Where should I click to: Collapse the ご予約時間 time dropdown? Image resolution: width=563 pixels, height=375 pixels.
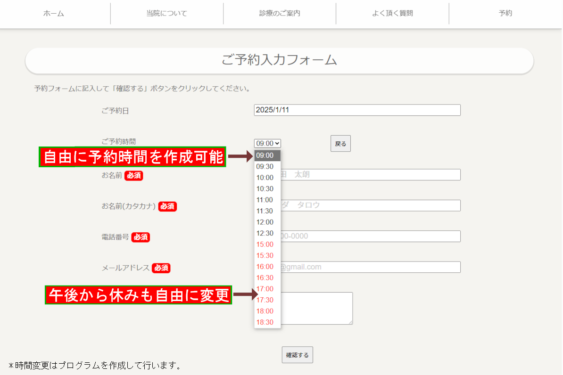click(267, 143)
